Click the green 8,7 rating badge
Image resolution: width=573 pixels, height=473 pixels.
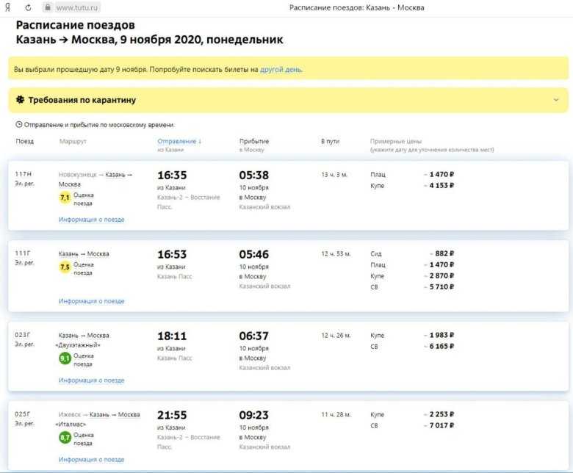click(x=65, y=438)
